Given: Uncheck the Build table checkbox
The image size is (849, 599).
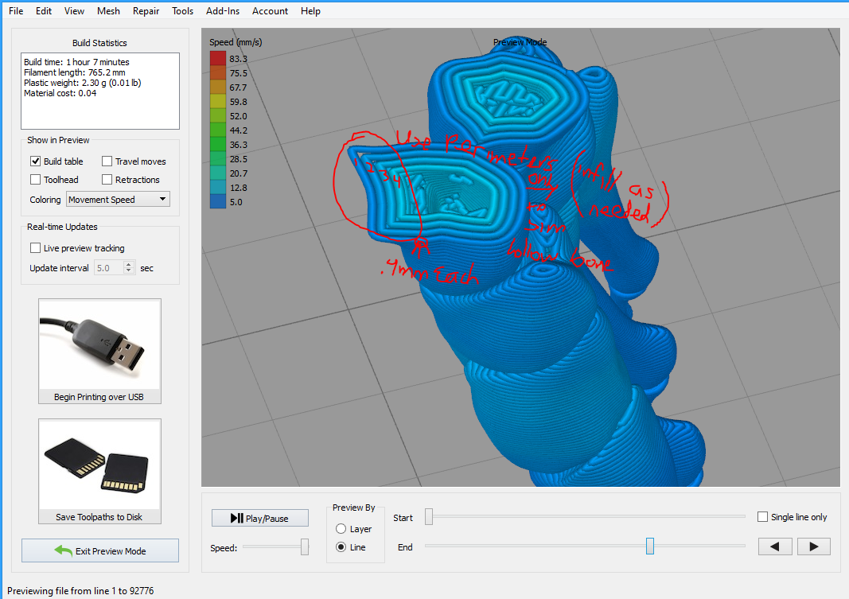Looking at the screenshot, I should click(36, 161).
